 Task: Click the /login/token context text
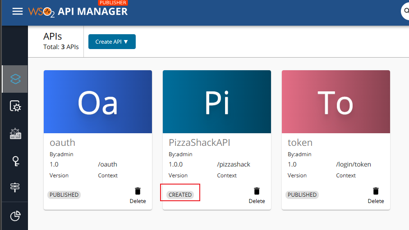[354, 164]
